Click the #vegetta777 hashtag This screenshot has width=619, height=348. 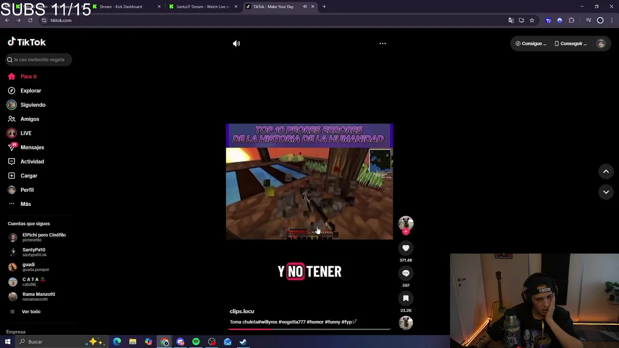pos(292,322)
